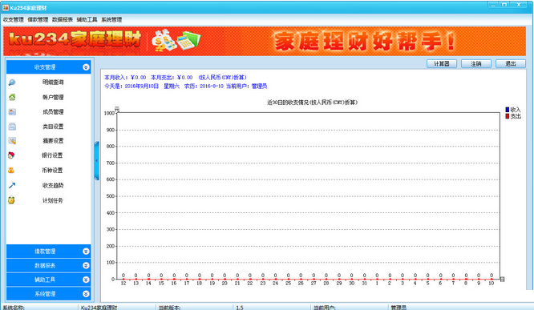This screenshot has width=534, height=310.
Task: Click the chart title 近30日的收支情况
Action: tap(312, 103)
